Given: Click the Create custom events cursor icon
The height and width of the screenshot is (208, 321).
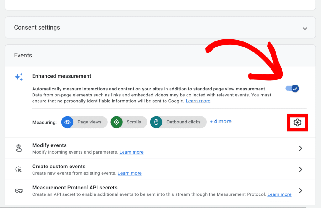Looking at the screenshot, I should [19, 170].
